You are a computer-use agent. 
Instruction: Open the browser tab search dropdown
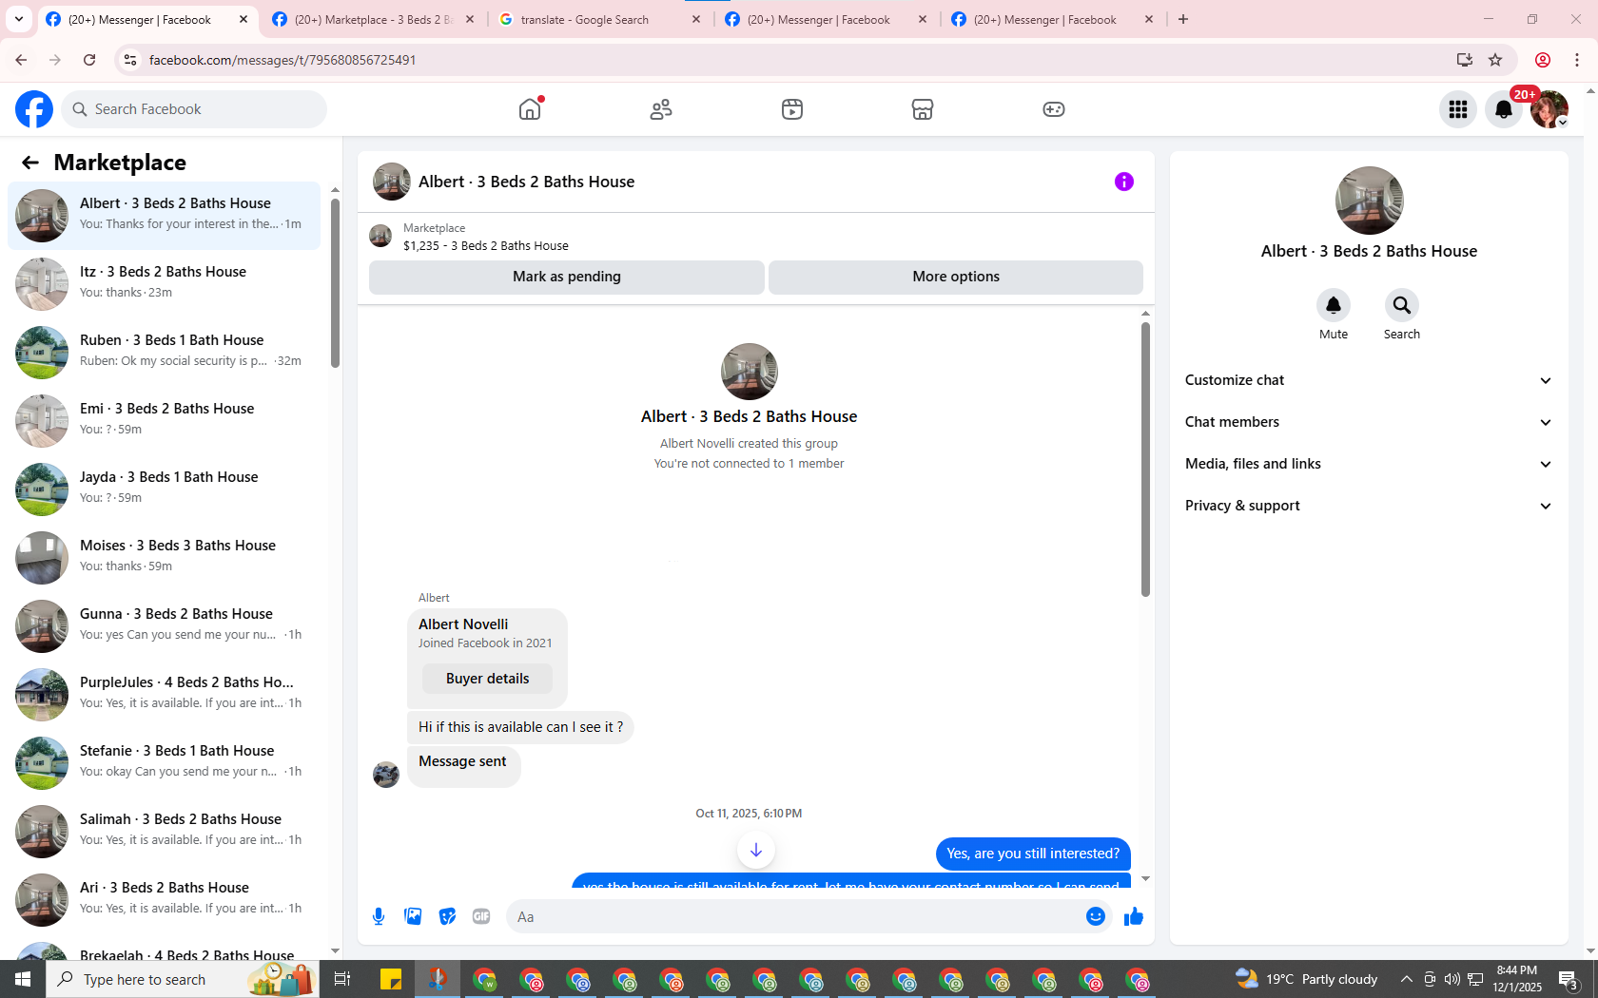pos(19,19)
